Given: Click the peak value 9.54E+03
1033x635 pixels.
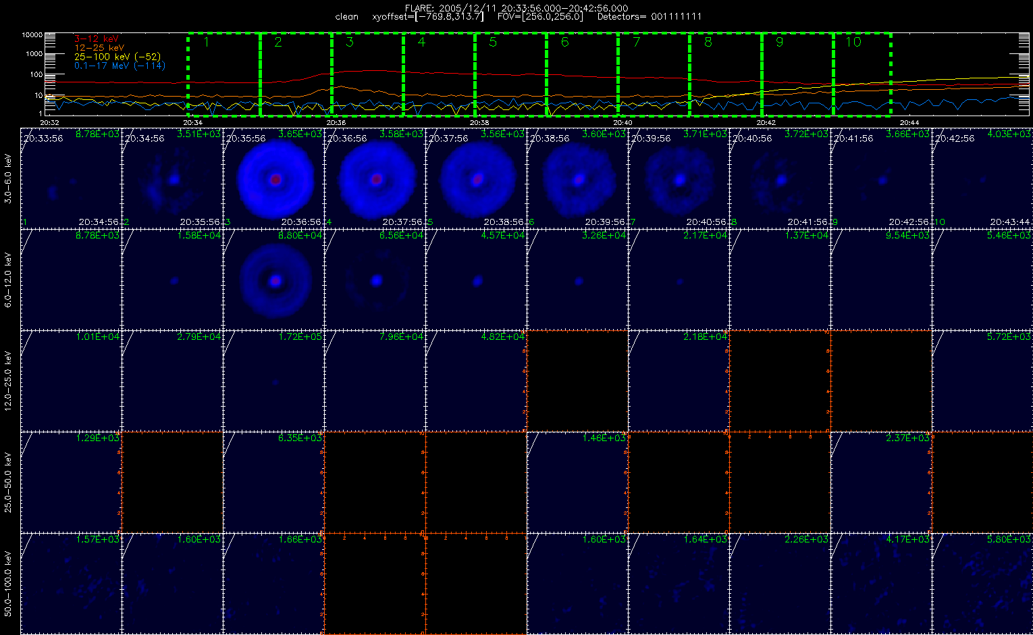Looking at the screenshot, I should (907, 236).
